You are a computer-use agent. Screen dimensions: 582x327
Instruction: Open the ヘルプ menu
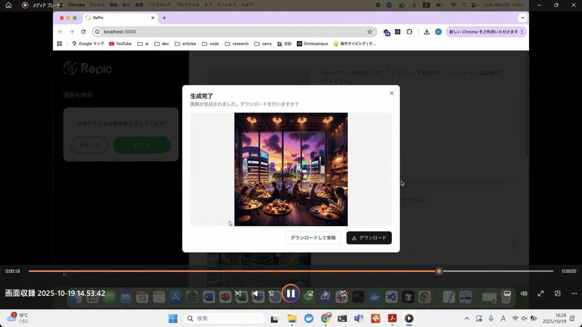247,5
